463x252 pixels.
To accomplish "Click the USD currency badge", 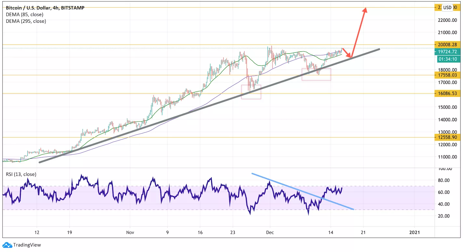I will pos(448,7).
